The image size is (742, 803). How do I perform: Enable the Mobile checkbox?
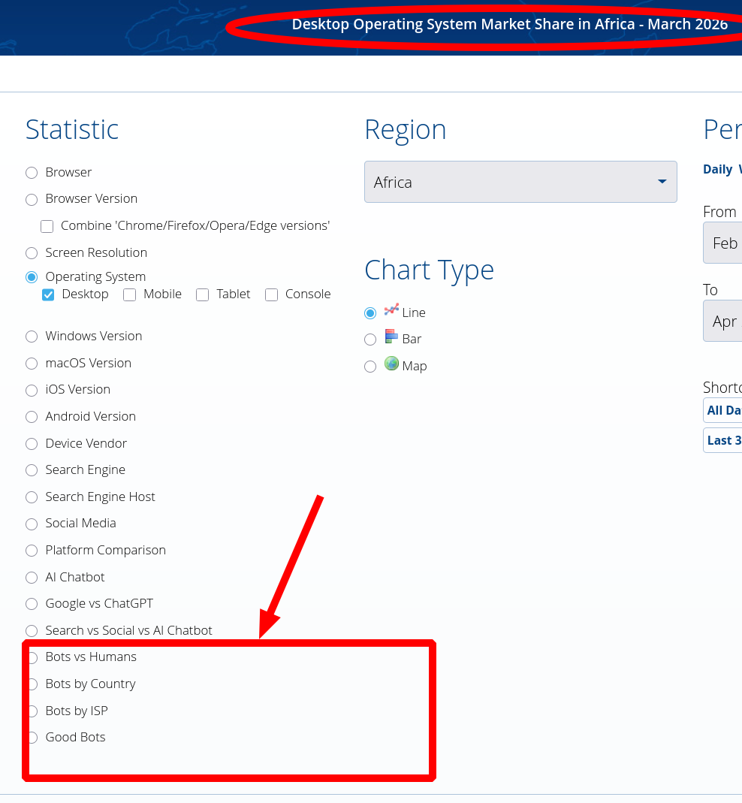pyautogui.click(x=129, y=294)
